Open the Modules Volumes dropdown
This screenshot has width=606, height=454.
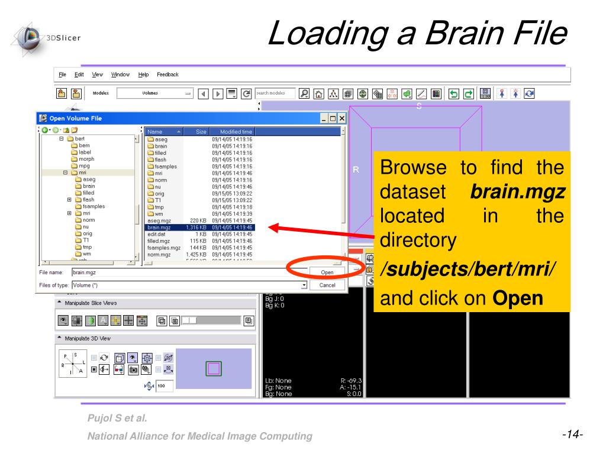coord(155,93)
